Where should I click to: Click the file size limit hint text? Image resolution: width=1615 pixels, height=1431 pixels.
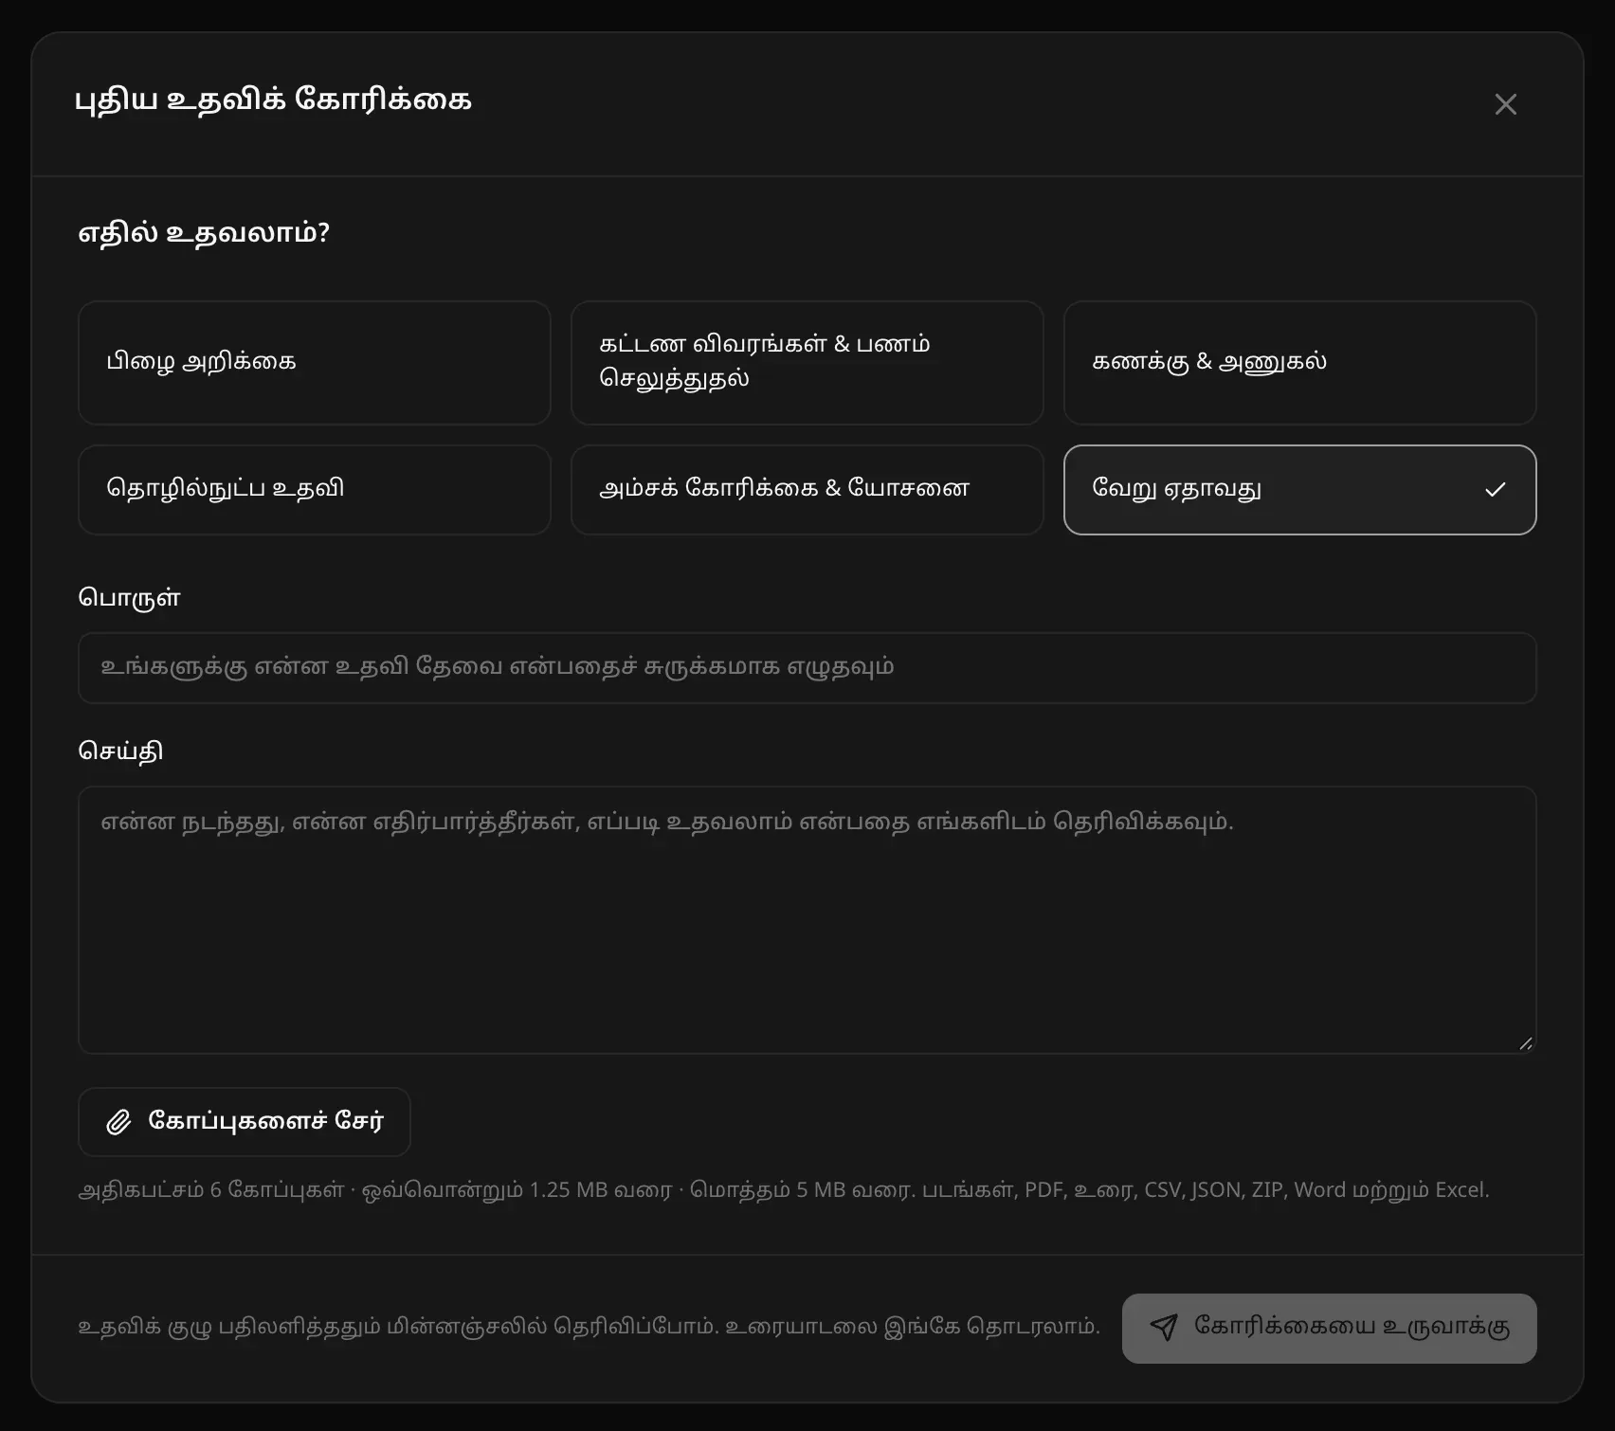[x=784, y=1190]
